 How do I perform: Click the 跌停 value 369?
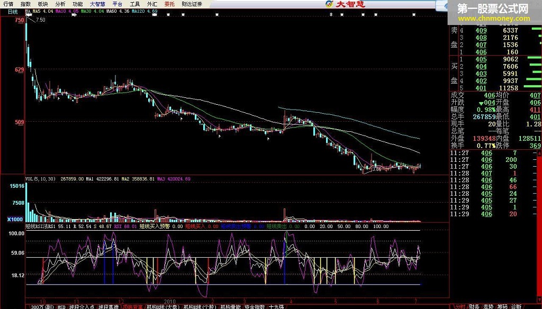tap(535, 146)
